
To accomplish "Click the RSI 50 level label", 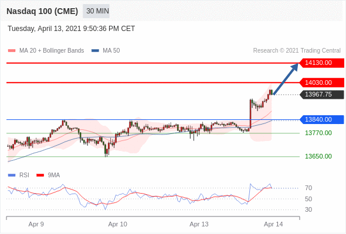I will tap(308, 199).
